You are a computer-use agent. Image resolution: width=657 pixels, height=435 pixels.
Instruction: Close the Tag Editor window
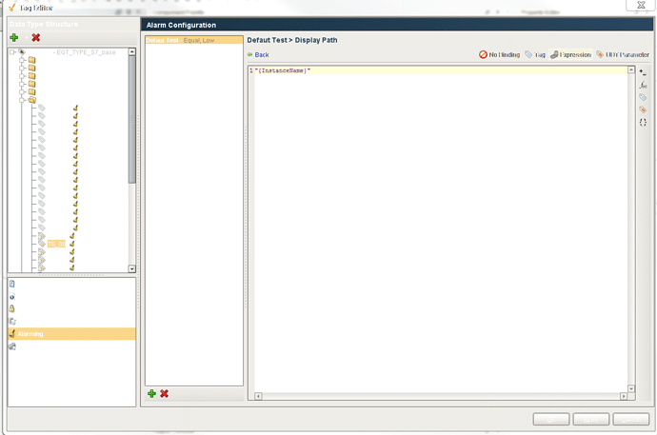click(x=641, y=5)
